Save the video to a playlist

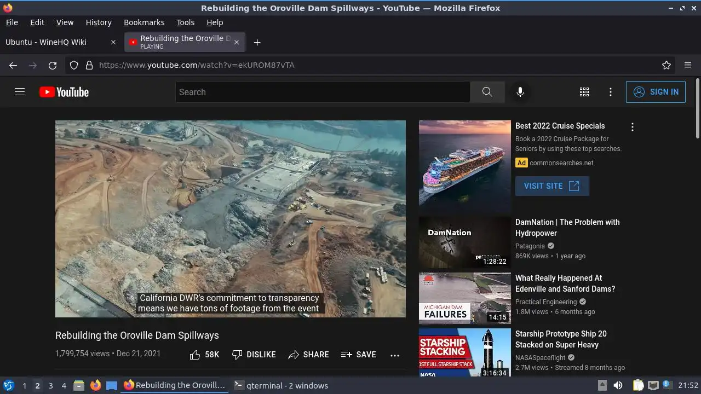click(x=359, y=355)
